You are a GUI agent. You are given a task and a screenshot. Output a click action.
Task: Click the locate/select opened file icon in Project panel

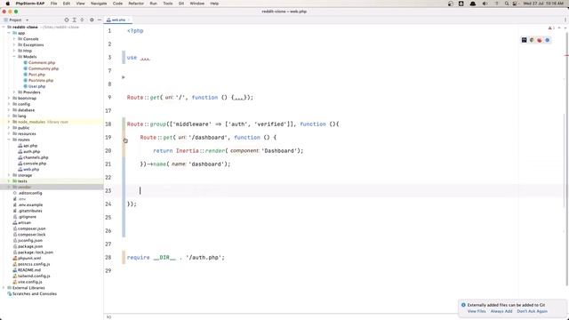coord(67,20)
